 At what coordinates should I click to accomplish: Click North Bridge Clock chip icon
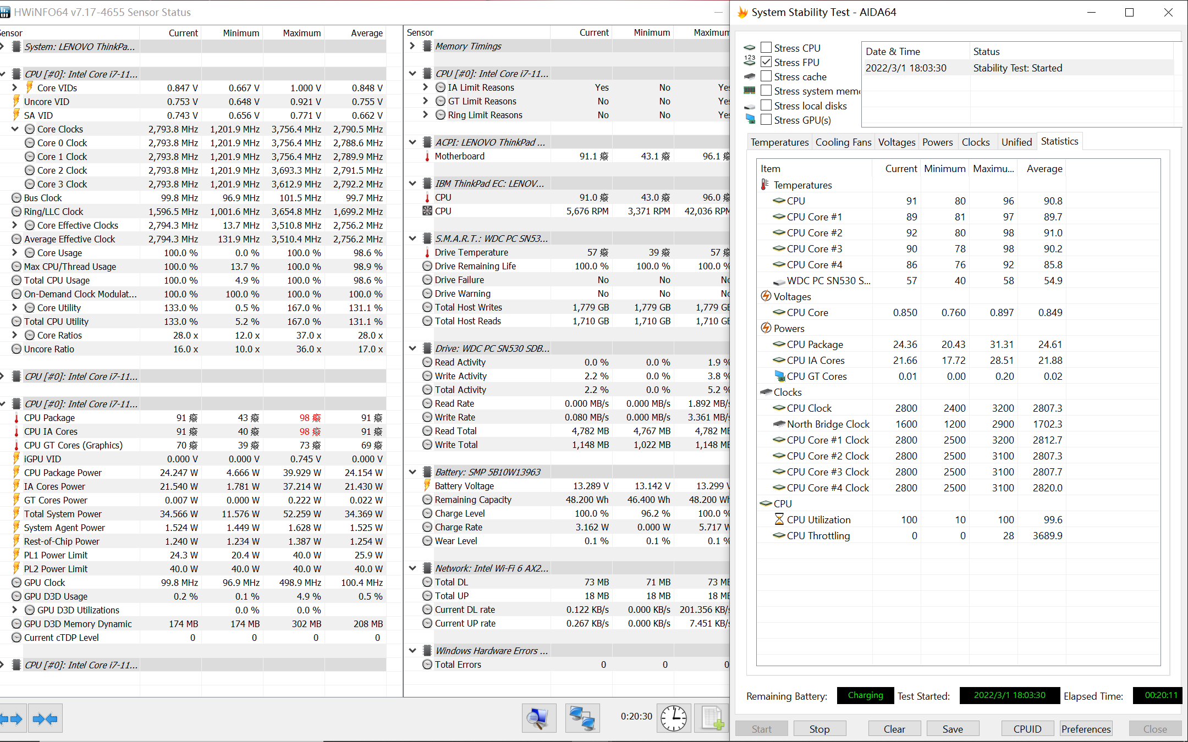779,424
